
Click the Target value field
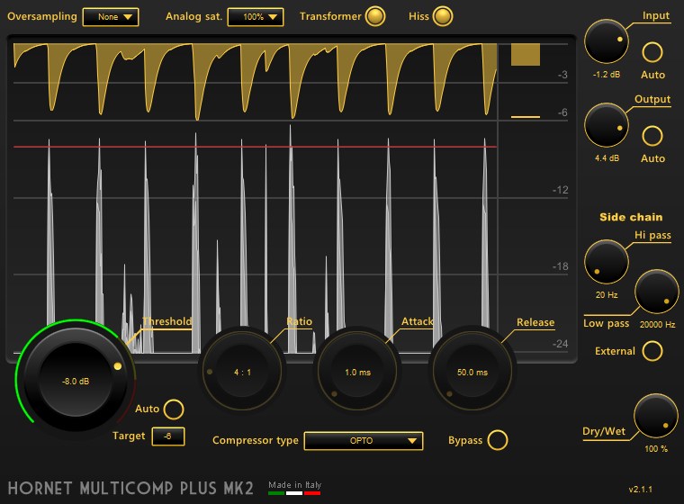pos(168,436)
